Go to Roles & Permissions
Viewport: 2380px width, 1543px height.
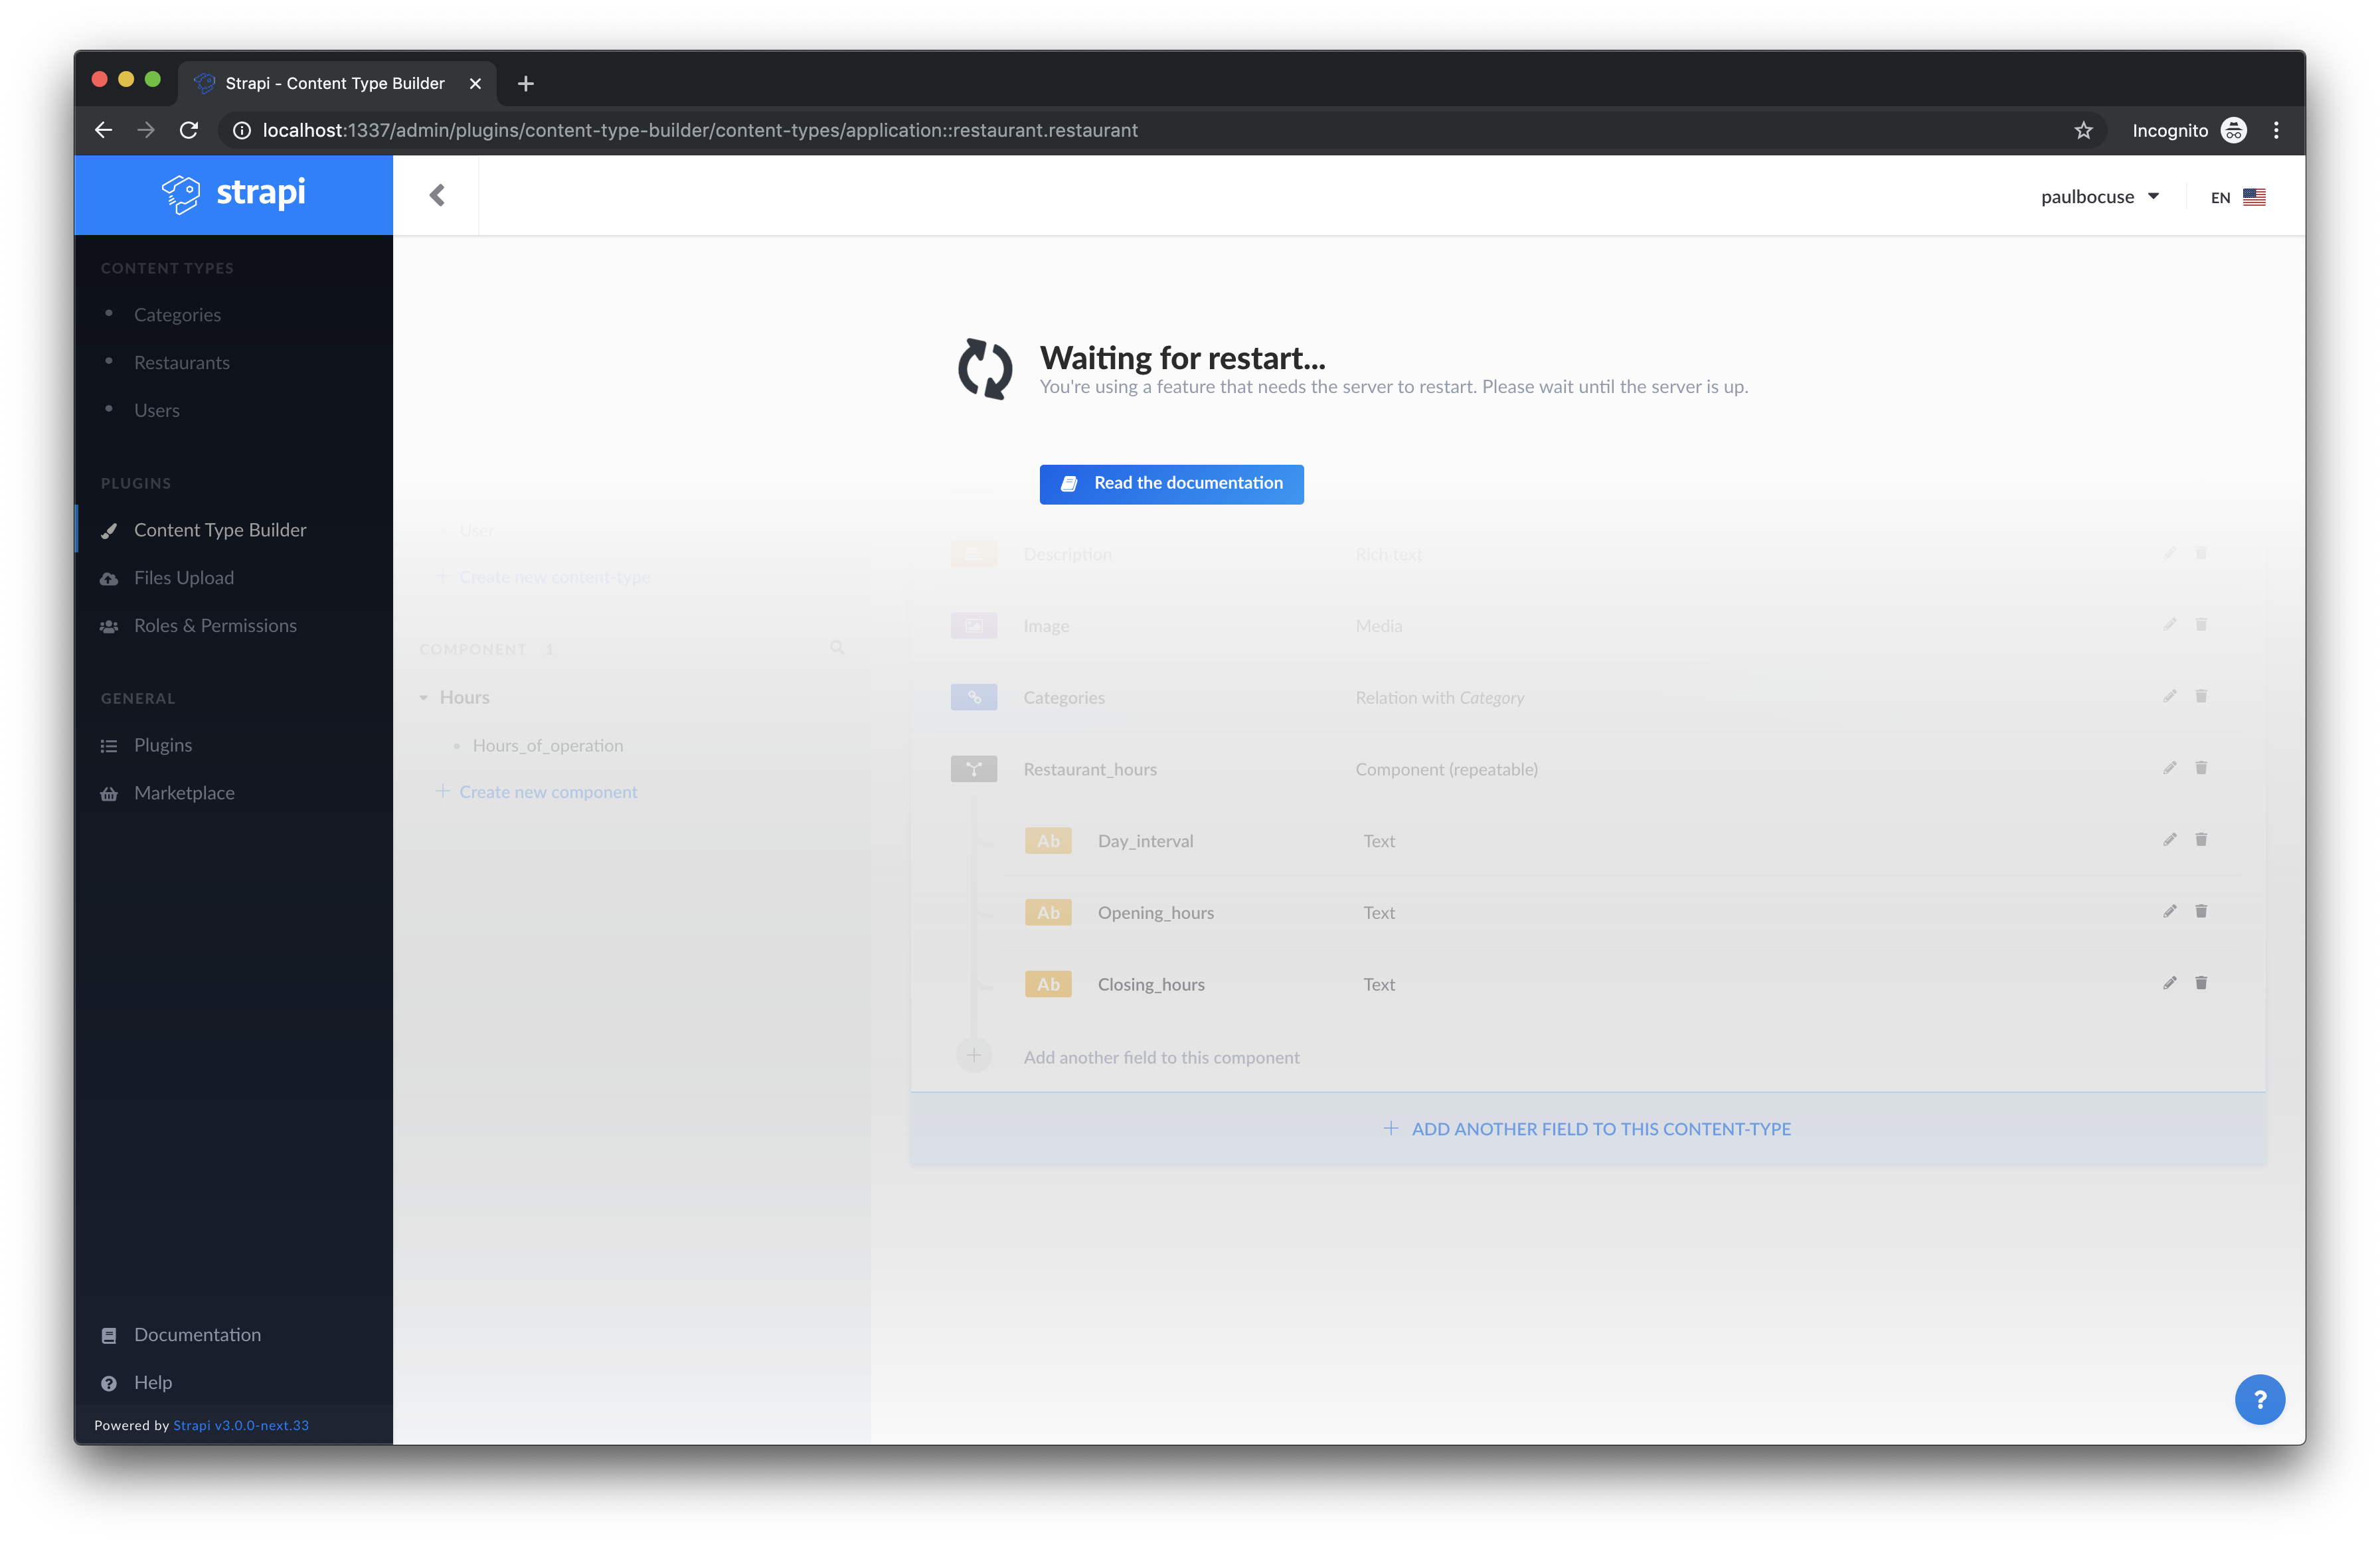point(215,626)
